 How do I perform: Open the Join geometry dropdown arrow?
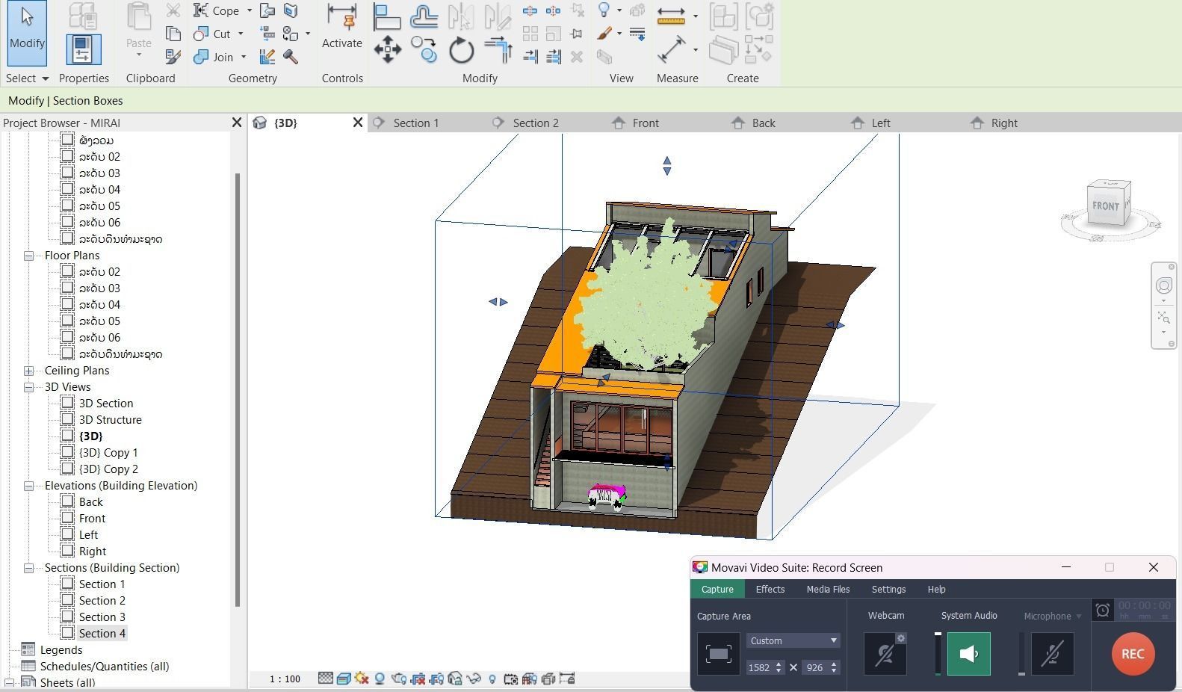tap(243, 57)
